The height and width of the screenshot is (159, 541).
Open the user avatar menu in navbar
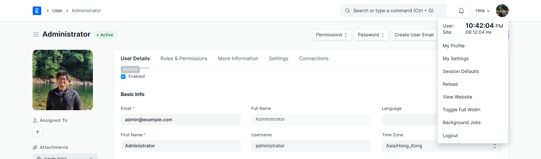502,11
